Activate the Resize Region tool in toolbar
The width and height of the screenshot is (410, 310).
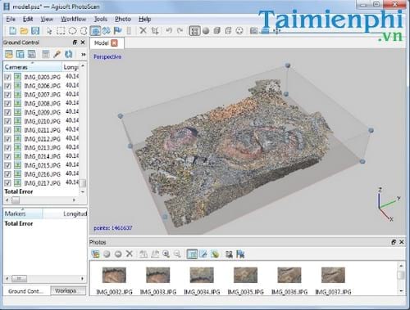[95, 31]
